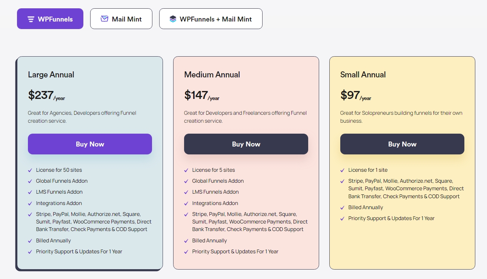Click the Great for Developers and Freelancers description
The image size is (487, 279).
pos(245,117)
